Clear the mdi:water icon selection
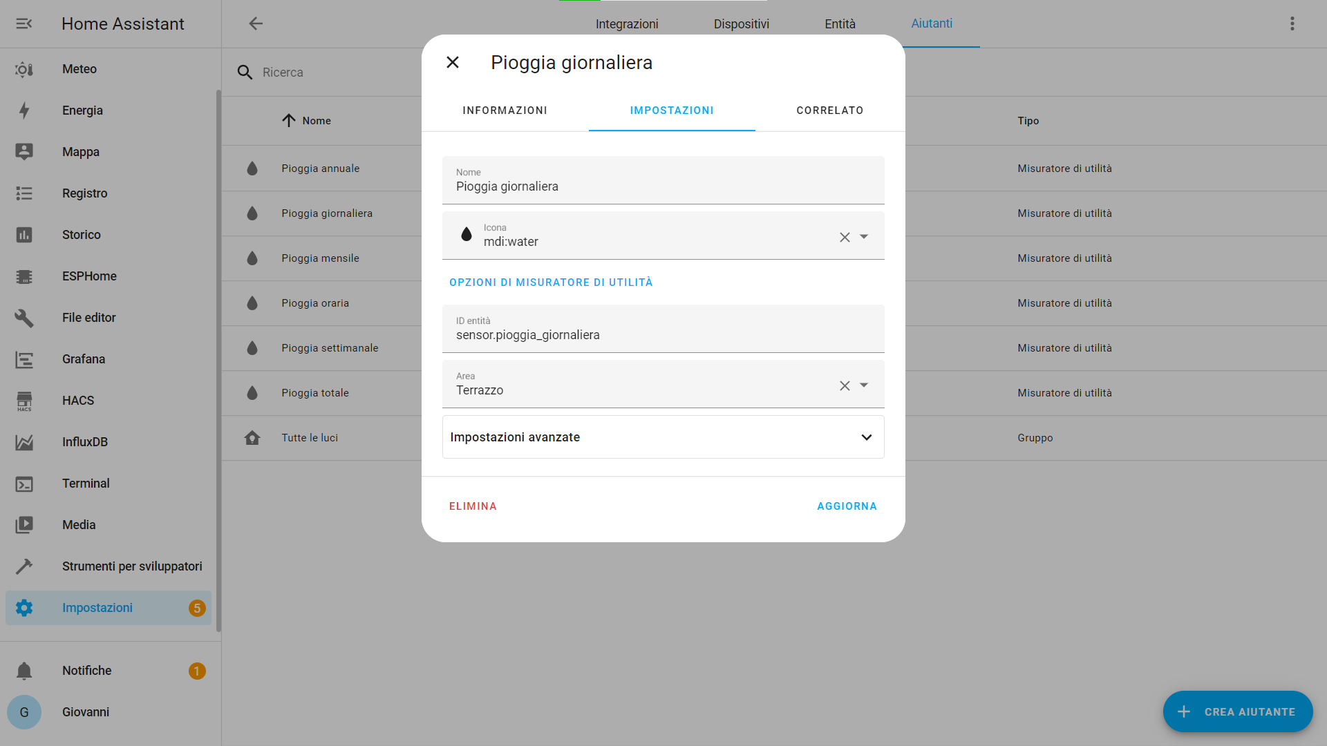 point(845,237)
